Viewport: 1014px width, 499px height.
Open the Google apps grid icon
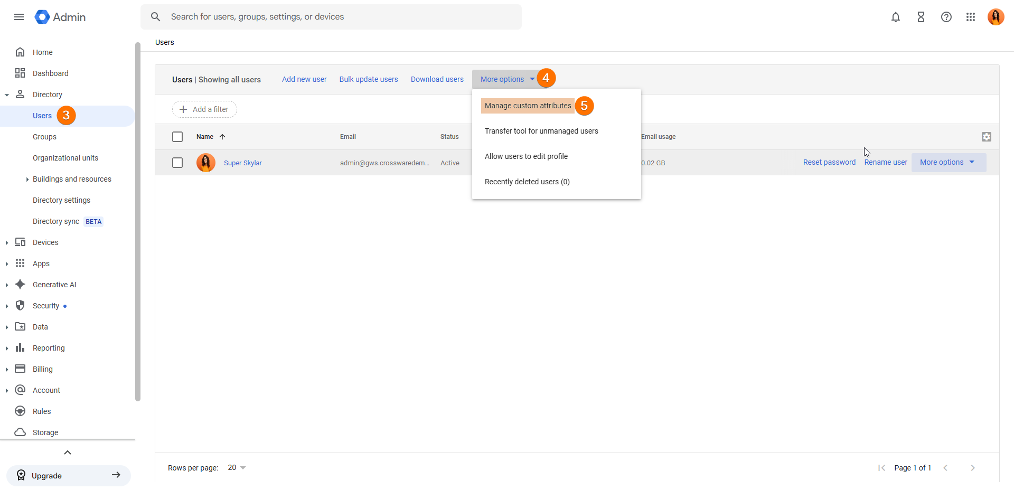coord(971,17)
